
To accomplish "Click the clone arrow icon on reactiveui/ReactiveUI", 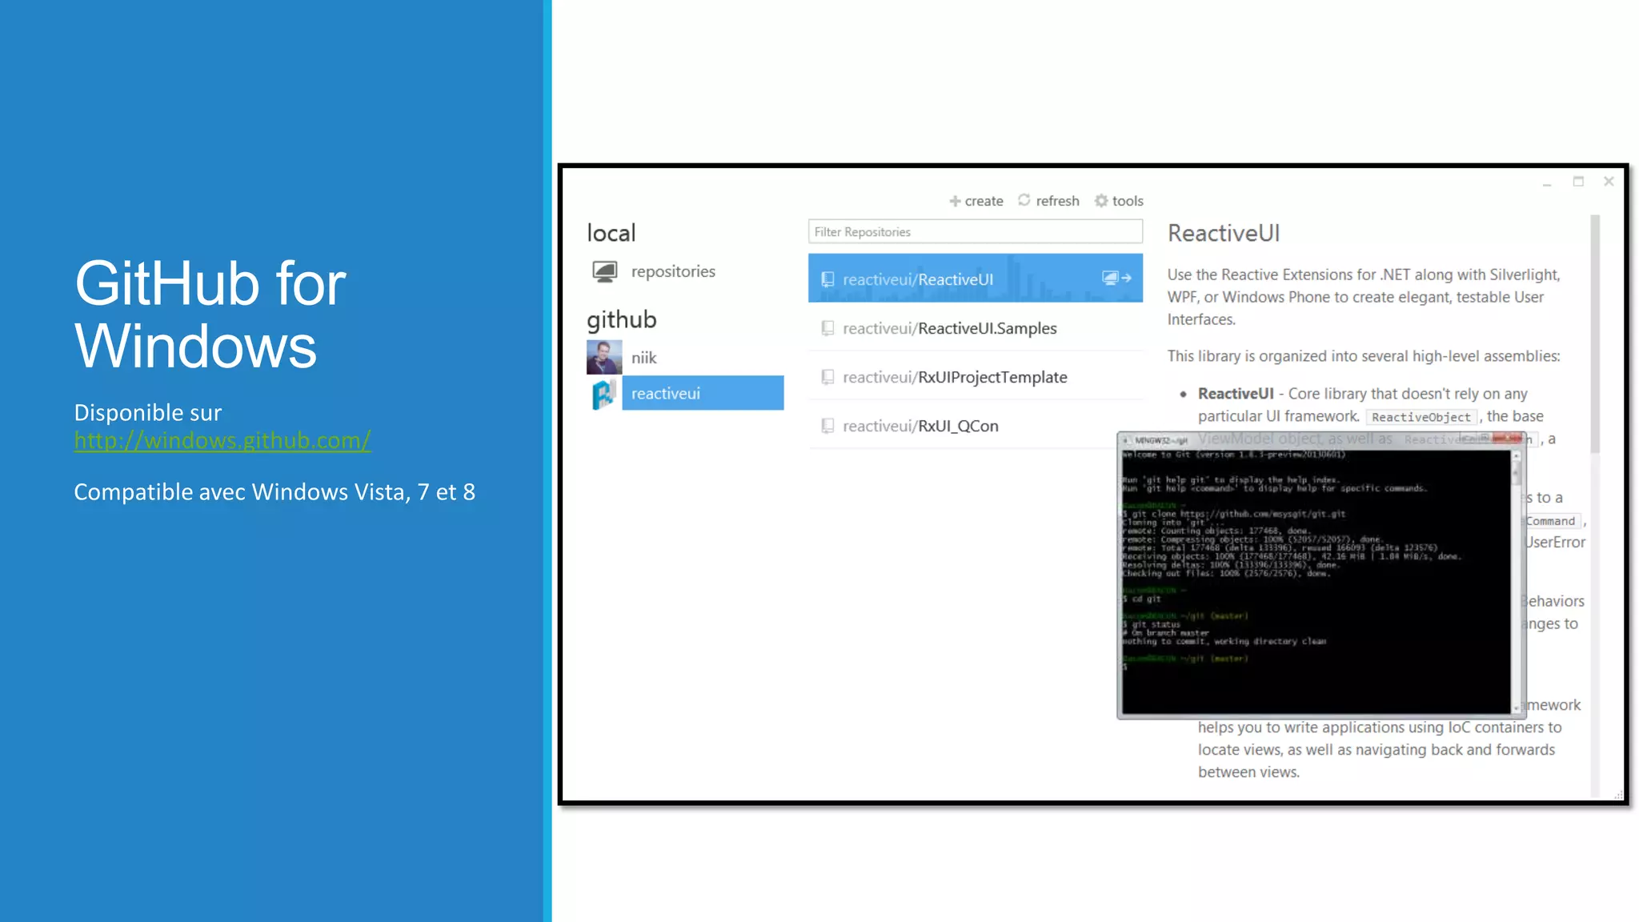I will click(x=1116, y=278).
